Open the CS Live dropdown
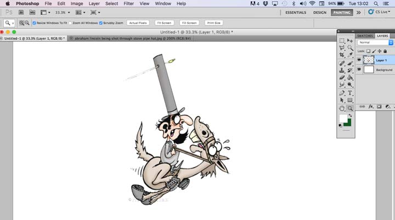This screenshot has height=220, width=395. pyautogui.click(x=380, y=12)
